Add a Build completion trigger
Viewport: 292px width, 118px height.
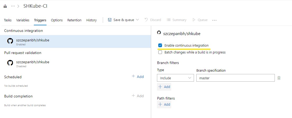tap(138, 96)
